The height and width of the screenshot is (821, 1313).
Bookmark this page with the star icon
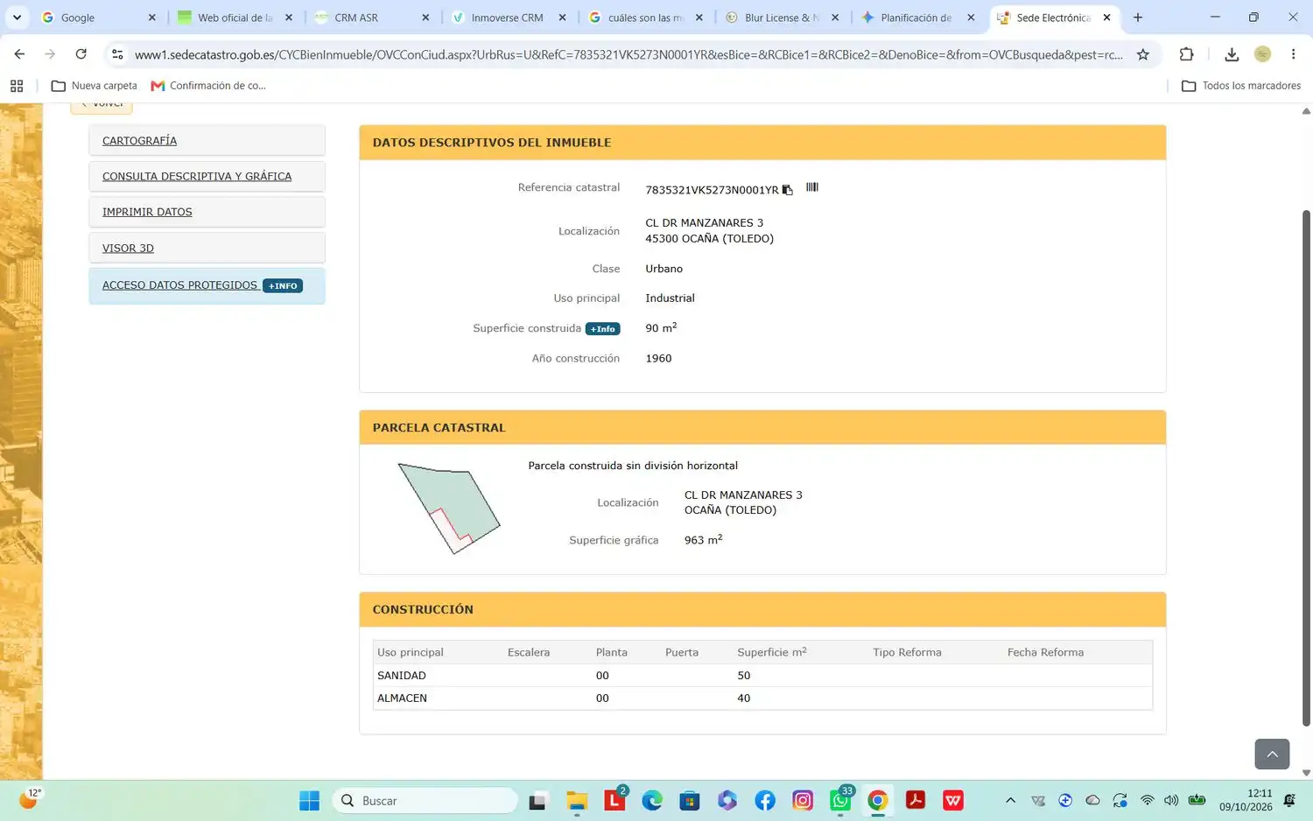click(x=1142, y=54)
